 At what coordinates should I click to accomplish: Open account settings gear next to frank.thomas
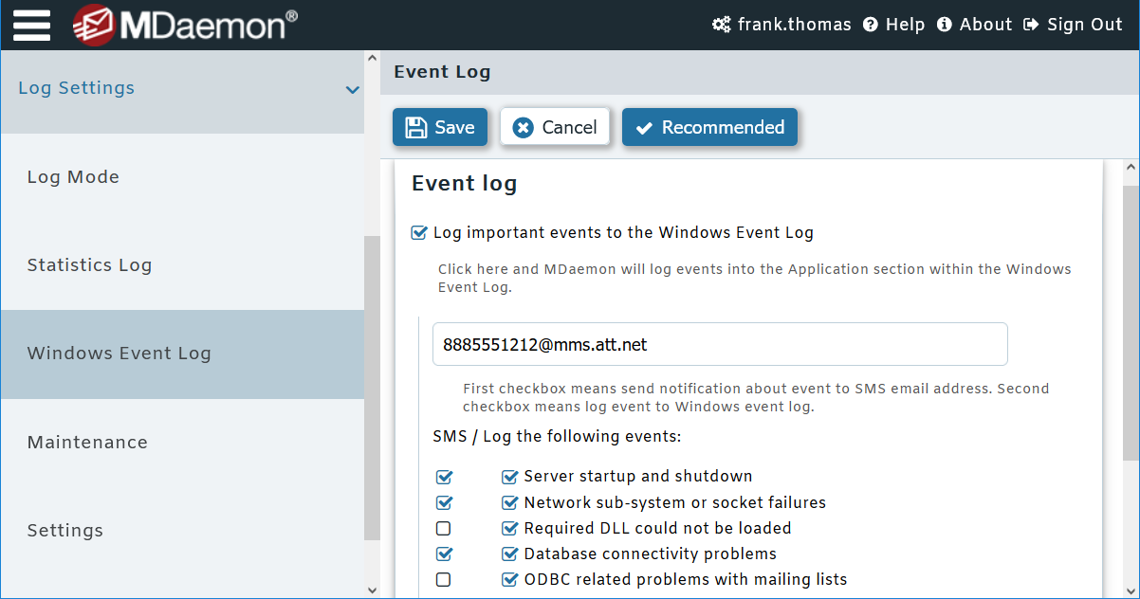(x=721, y=25)
